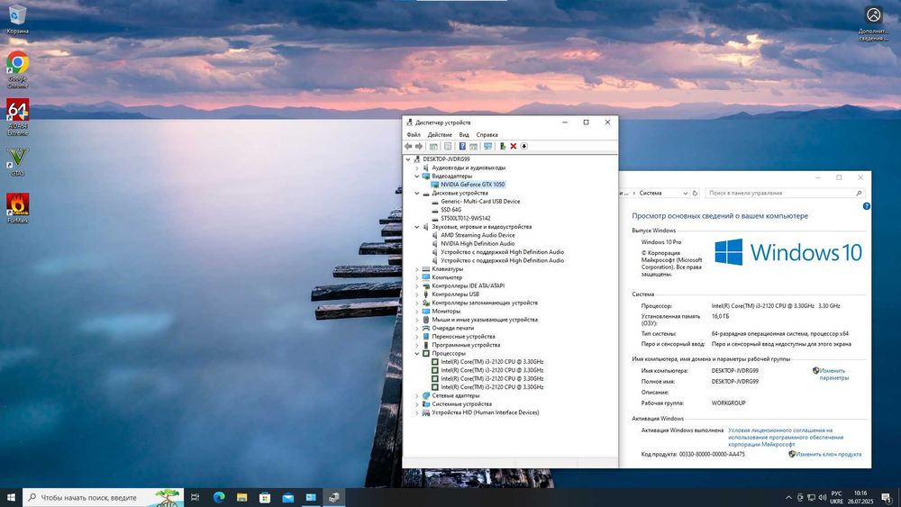Image resolution: width=901 pixels, height=507 pixels.
Task: Open FurMark desktop shortcut
Action: point(17,208)
